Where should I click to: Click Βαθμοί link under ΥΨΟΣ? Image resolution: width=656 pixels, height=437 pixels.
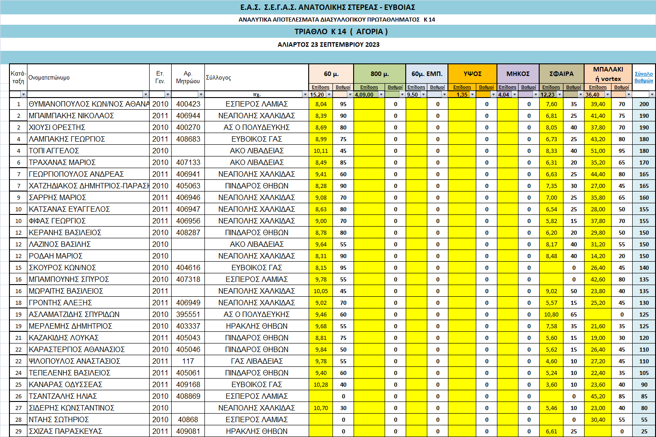(x=487, y=87)
